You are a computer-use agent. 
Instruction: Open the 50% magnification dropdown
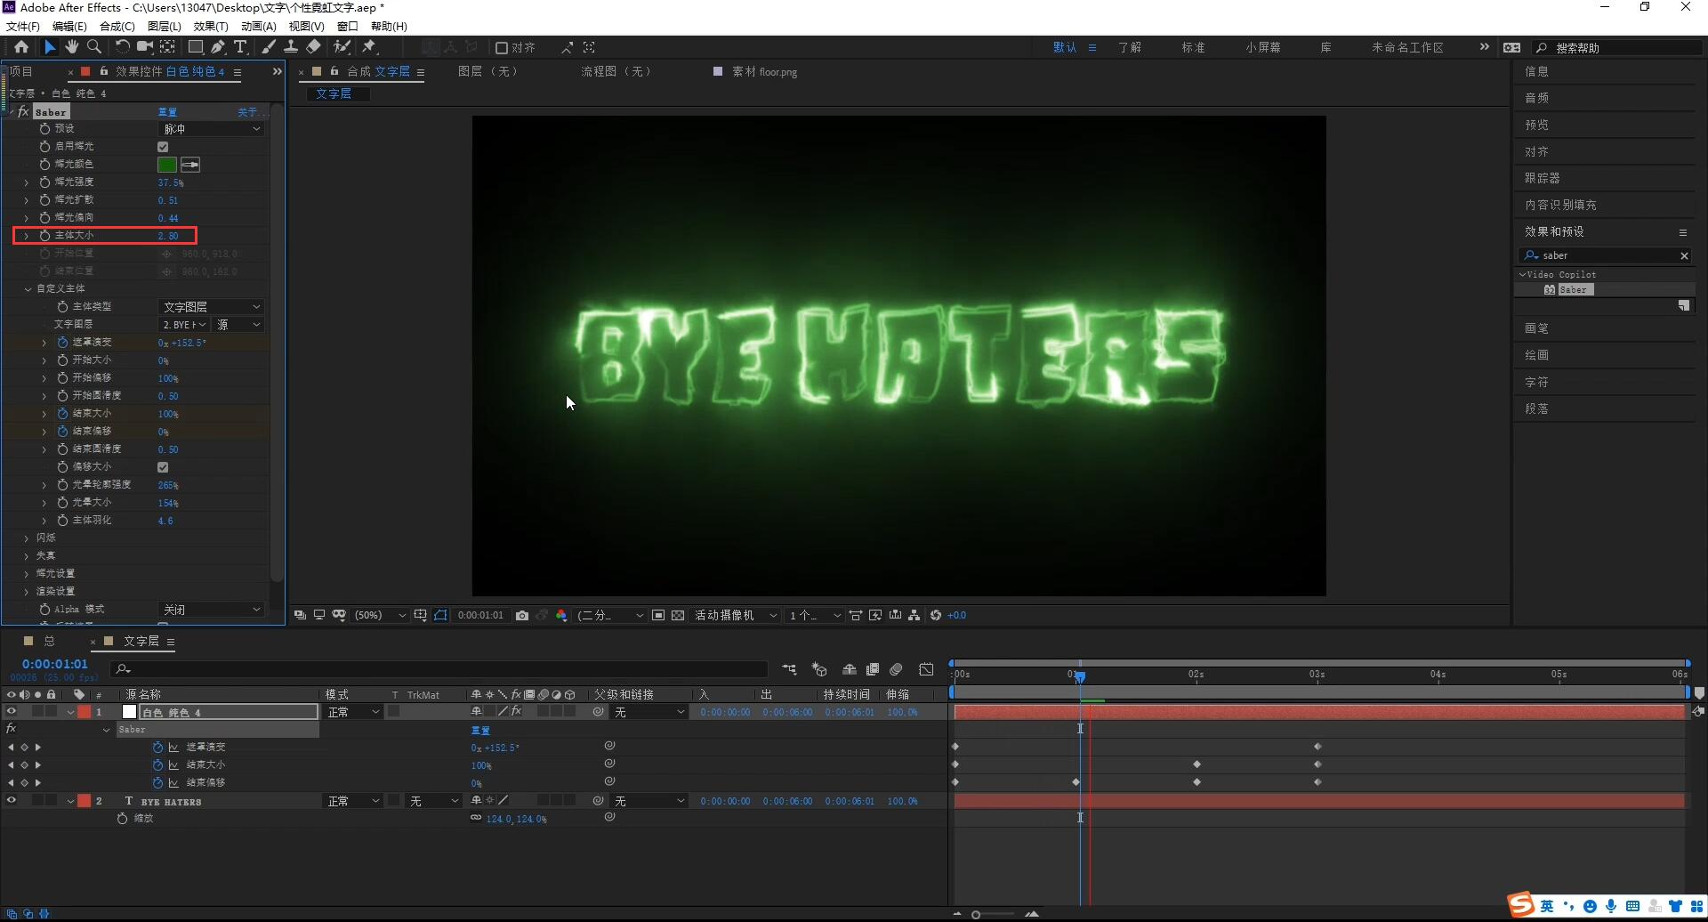point(380,615)
